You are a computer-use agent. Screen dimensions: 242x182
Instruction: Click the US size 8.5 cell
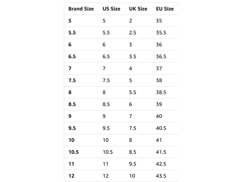coord(106,104)
